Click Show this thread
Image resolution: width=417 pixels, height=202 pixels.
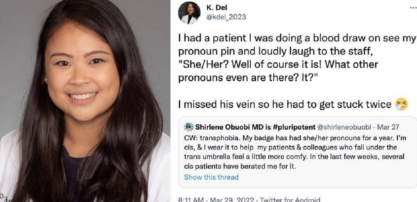pos(211,177)
